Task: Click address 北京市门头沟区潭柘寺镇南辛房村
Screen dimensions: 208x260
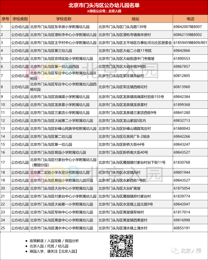Action: coord(125,35)
